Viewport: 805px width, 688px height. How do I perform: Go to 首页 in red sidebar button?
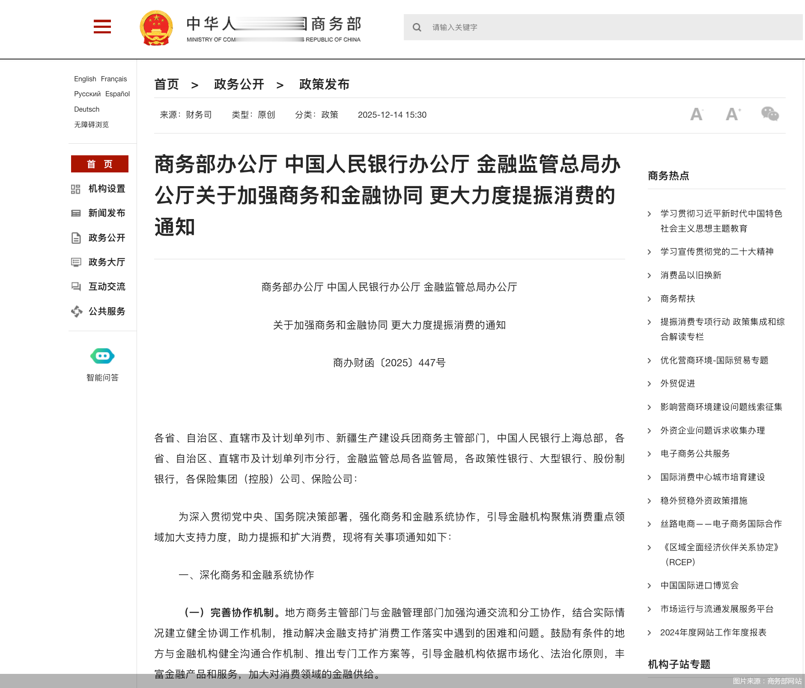click(x=100, y=164)
